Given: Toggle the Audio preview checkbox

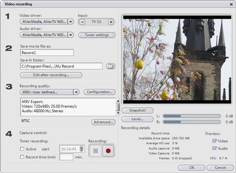Looking at the screenshot, I should tap(215, 148).
